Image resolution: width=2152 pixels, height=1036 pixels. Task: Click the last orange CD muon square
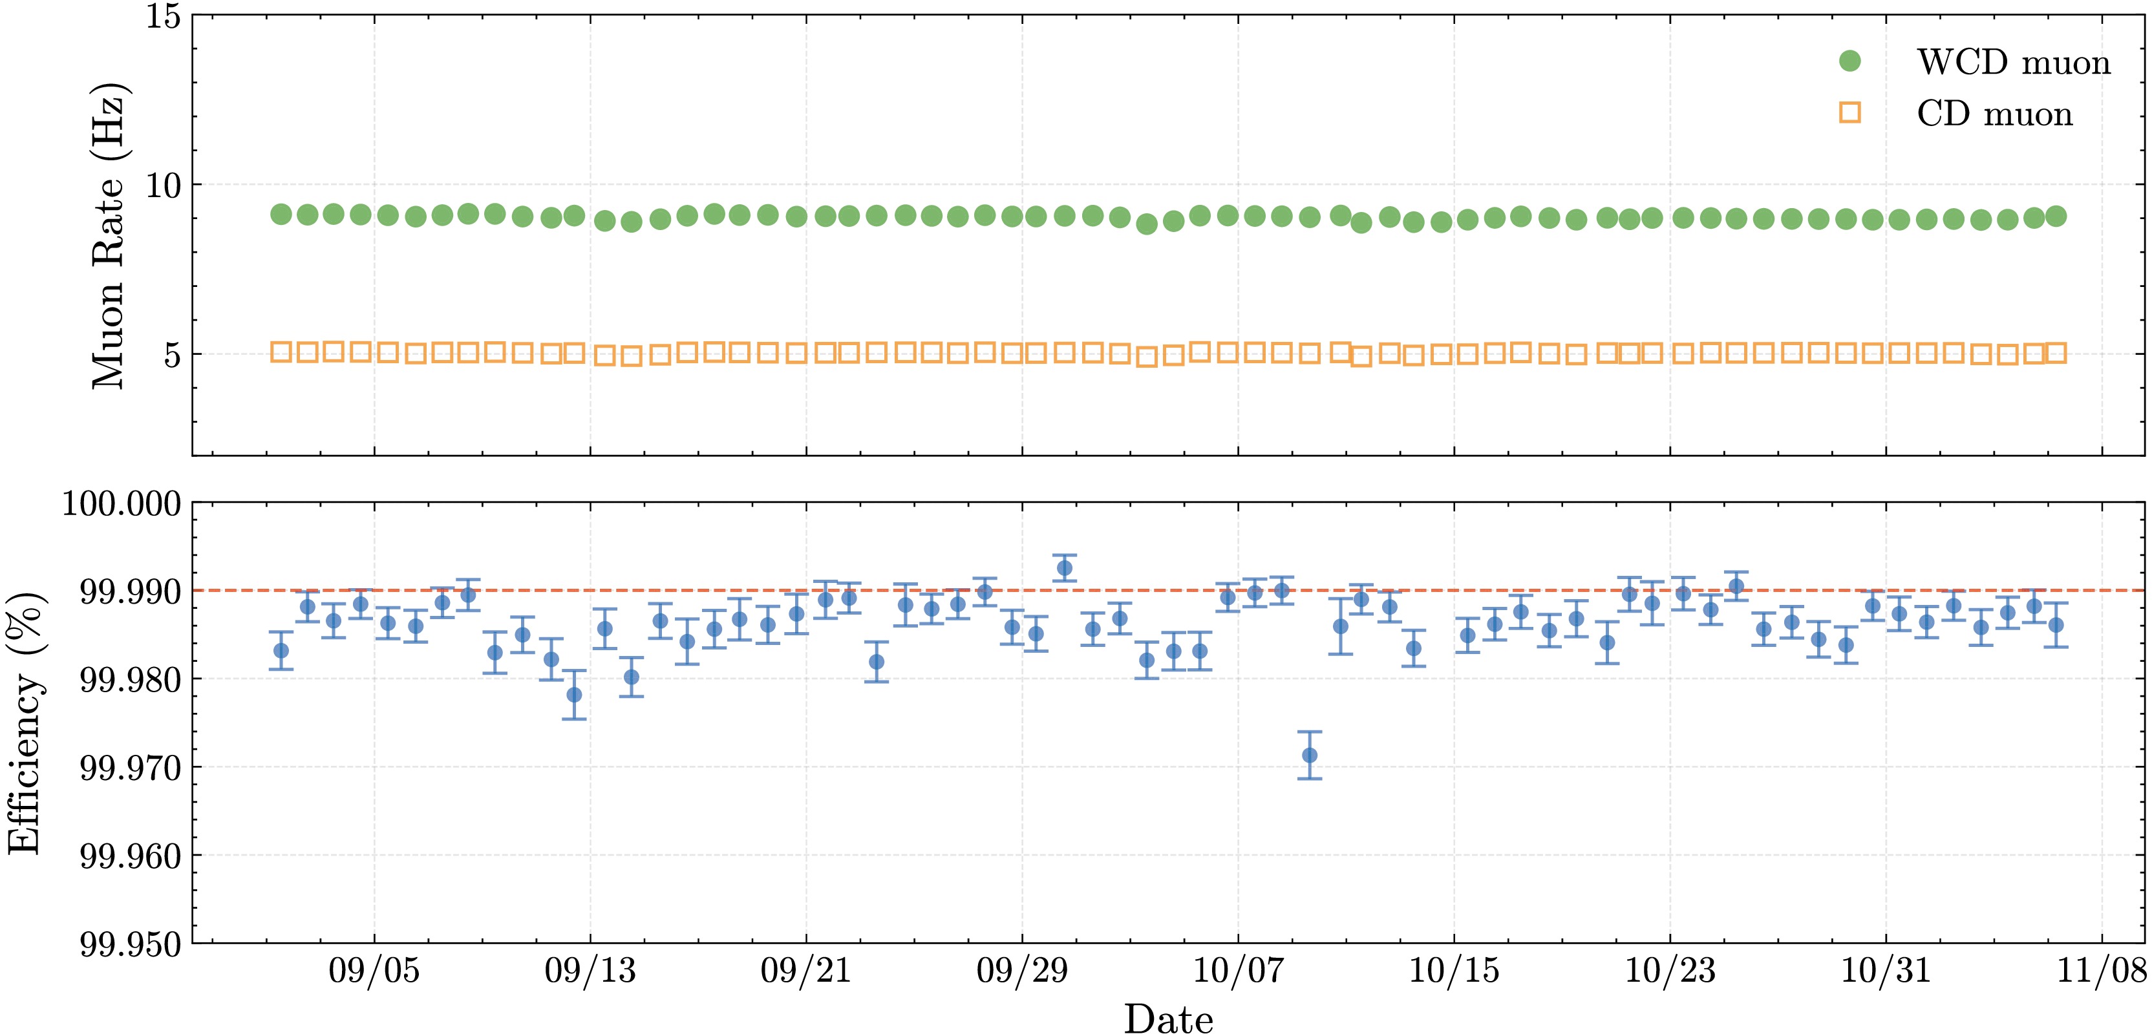pos(2056,354)
